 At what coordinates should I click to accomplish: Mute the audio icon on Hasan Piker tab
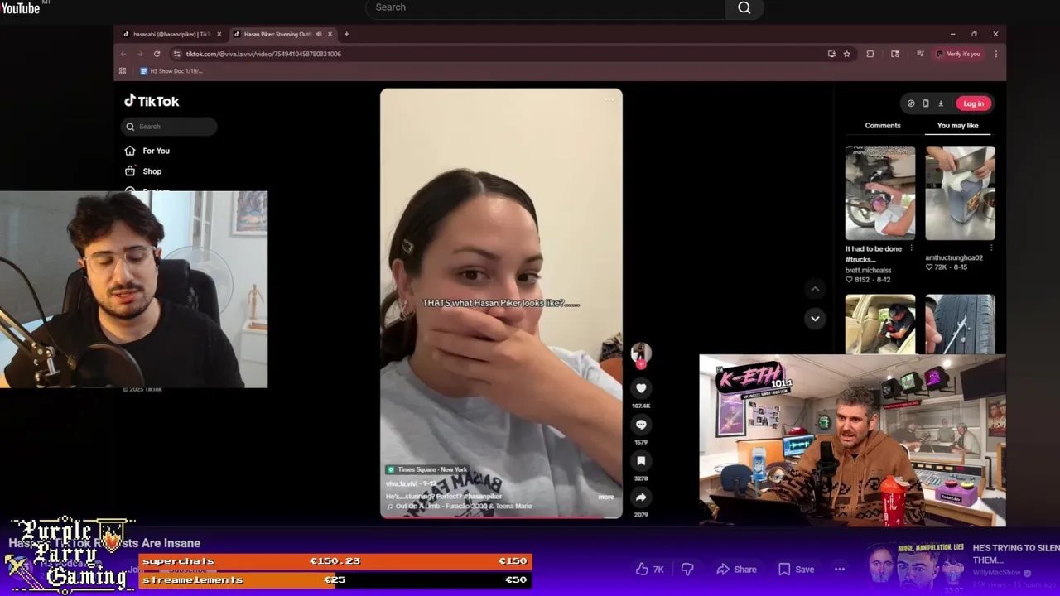(x=319, y=34)
